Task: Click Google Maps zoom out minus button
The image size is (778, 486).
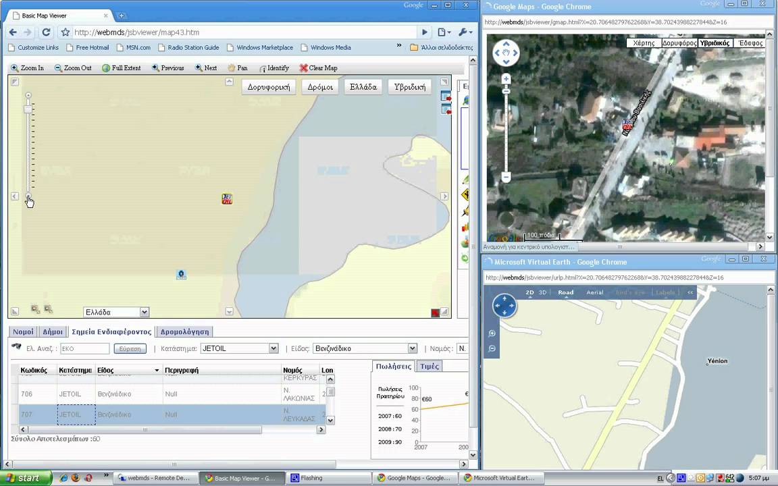Action: coord(506,177)
